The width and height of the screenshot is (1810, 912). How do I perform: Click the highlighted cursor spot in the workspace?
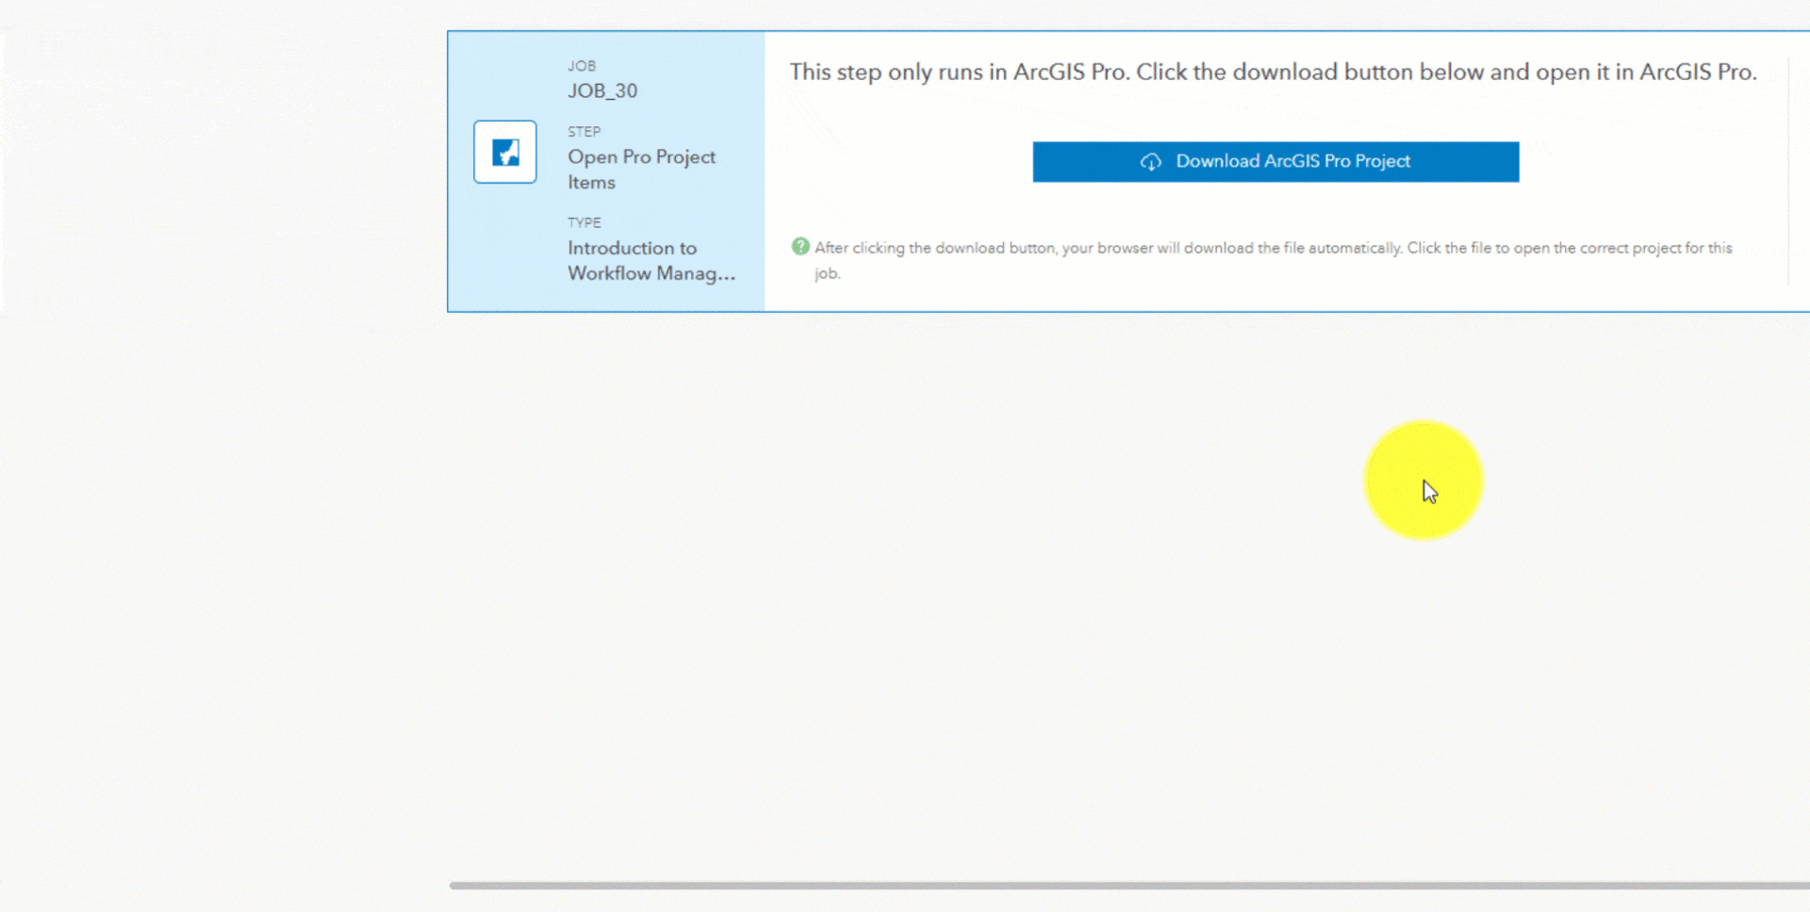coord(1423,480)
